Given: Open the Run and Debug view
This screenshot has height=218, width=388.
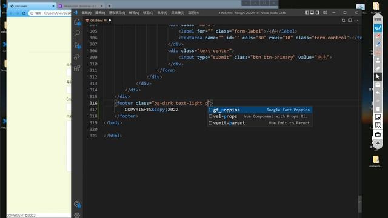Looking at the screenshot, I should click(77, 56).
